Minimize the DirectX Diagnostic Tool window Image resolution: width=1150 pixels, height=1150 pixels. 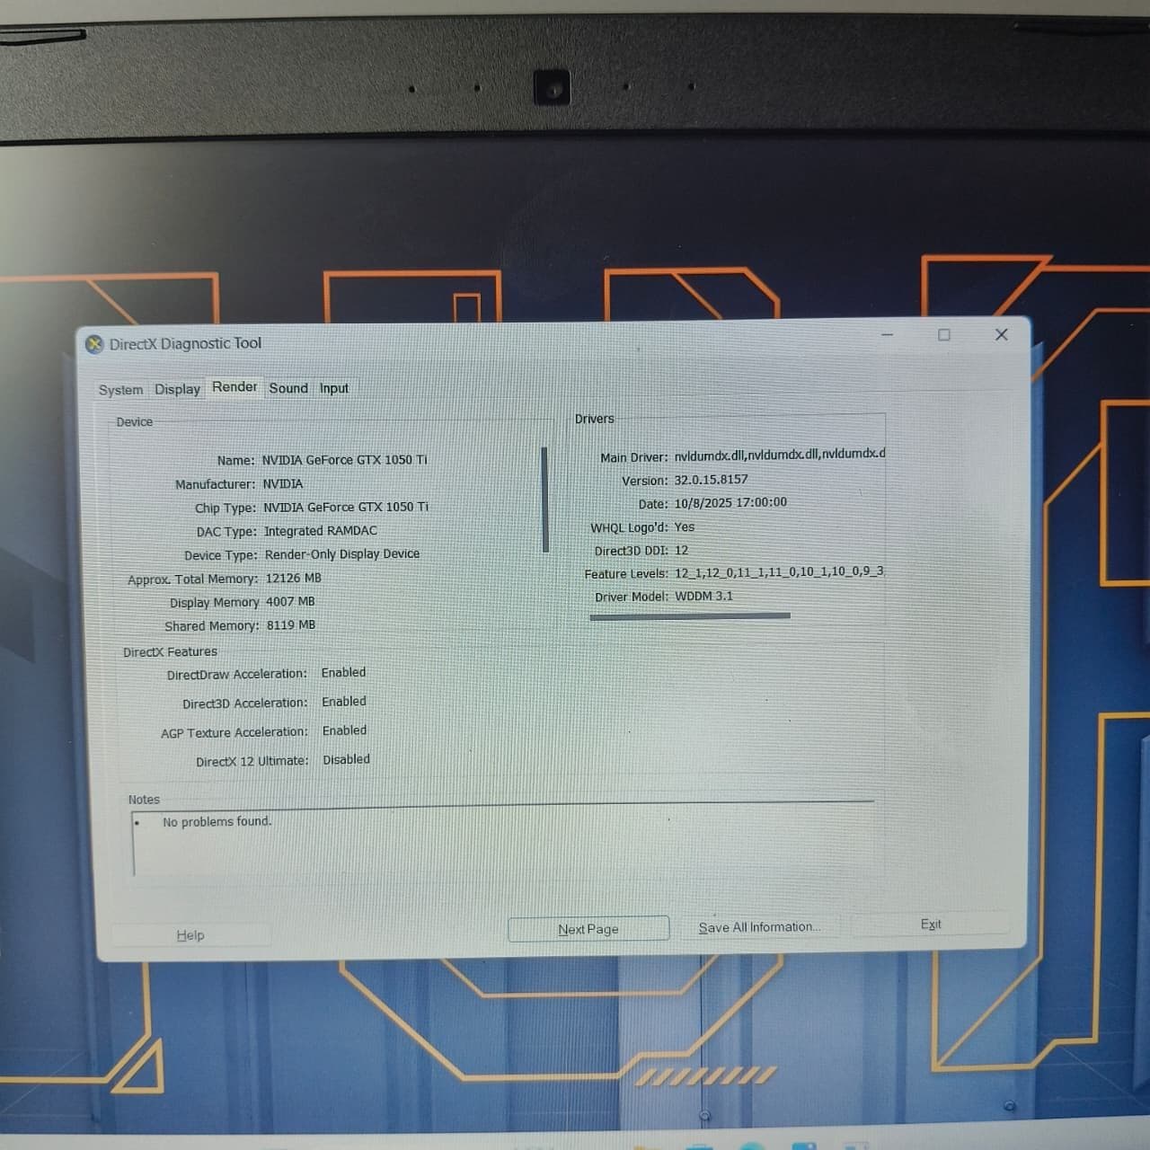pos(888,334)
